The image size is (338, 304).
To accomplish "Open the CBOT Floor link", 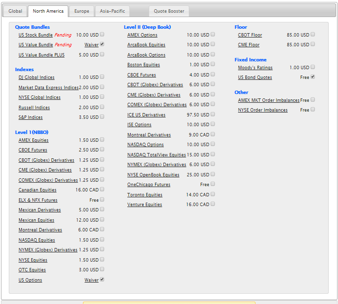I will [x=250, y=35].
